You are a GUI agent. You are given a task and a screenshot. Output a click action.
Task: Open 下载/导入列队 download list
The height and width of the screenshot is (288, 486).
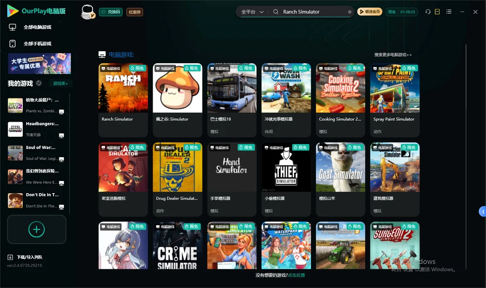tap(30, 257)
